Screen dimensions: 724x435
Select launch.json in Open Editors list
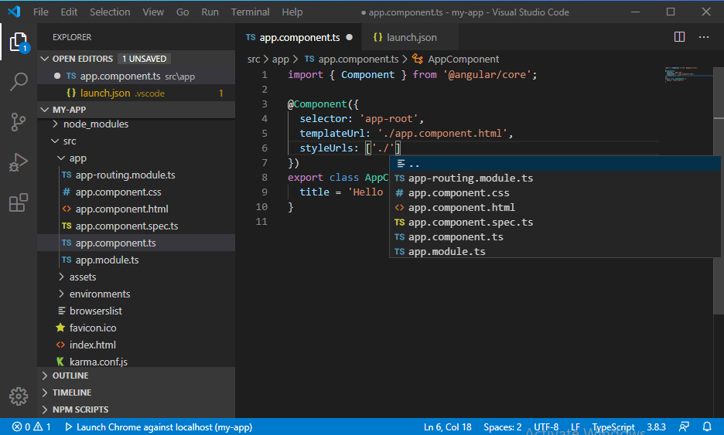pyautogui.click(x=136, y=93)
